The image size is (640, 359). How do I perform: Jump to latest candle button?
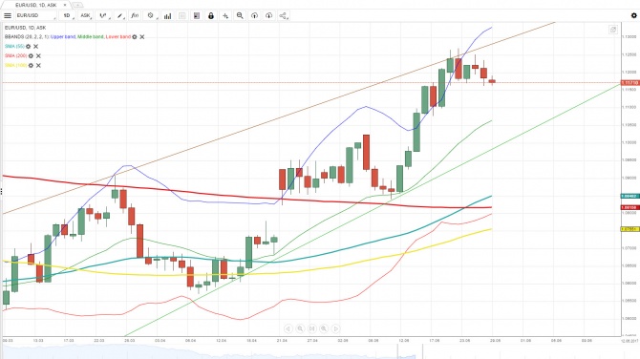311,328
